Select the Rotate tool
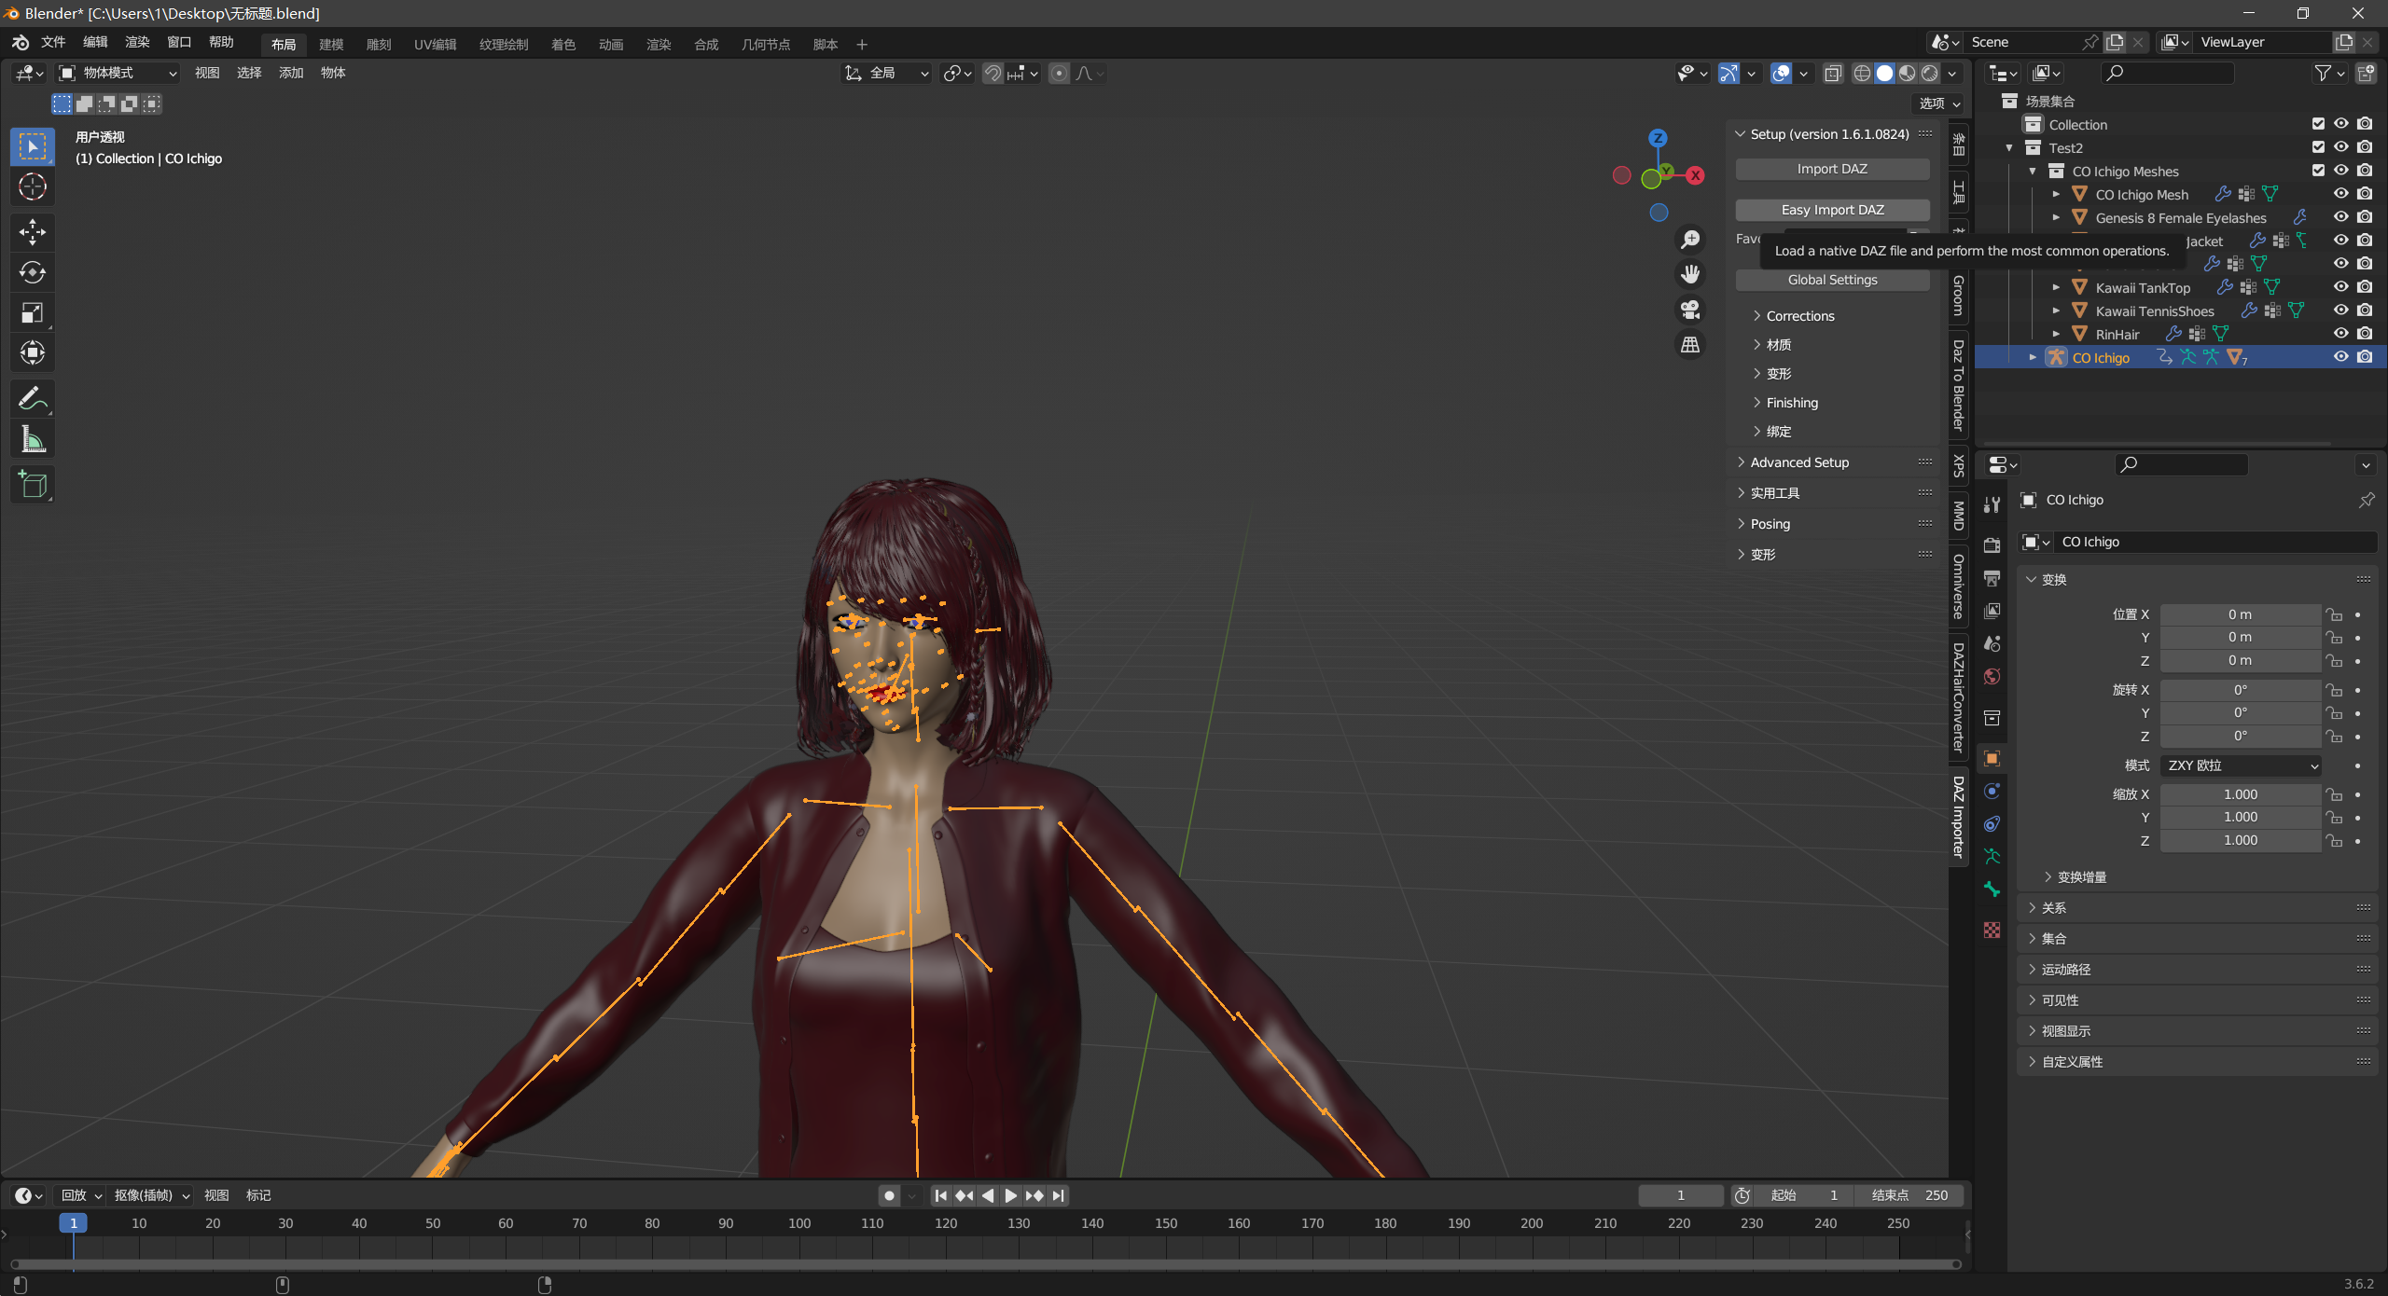This screenshot has height=1296, width=2388. (x=33, y=272)
